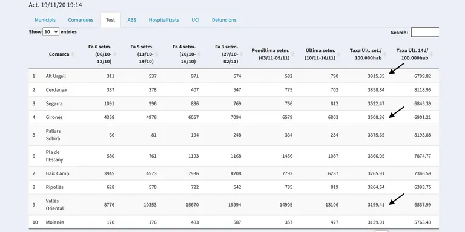Open the Comarques tab

point(81,20)
